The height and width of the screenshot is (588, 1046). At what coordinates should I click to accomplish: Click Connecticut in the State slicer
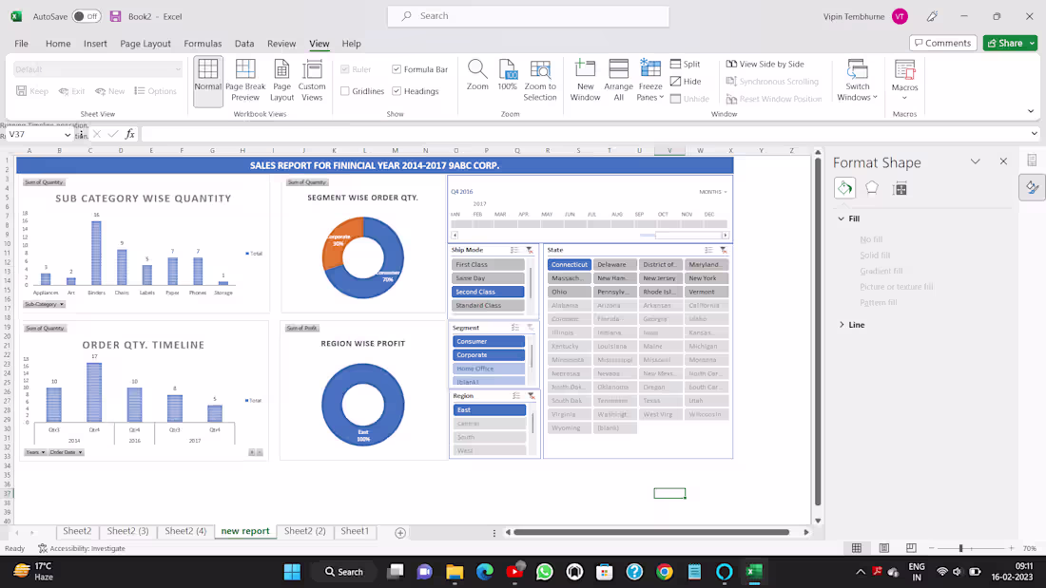click(x=569, y=264)
